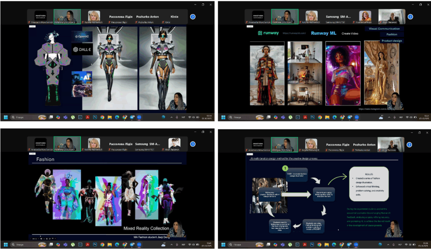Open the Instagram link below Runway images
This screenshot has height=249, width=431.
376,109
